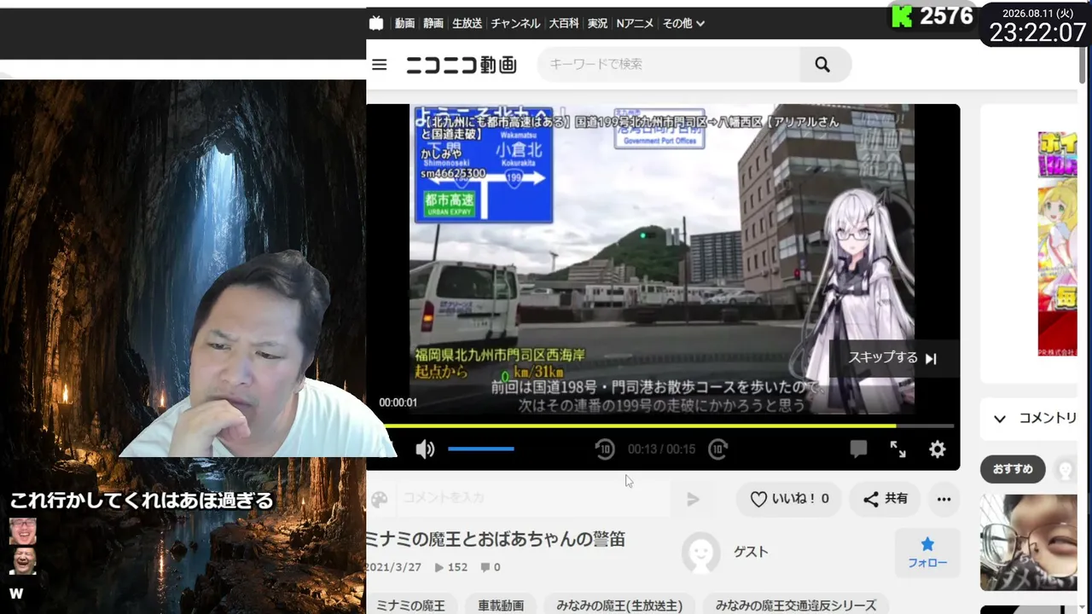Screen dimensions: 1092x614
Task: Select the ミナミの魔王 tag
Action: (410, 605)
